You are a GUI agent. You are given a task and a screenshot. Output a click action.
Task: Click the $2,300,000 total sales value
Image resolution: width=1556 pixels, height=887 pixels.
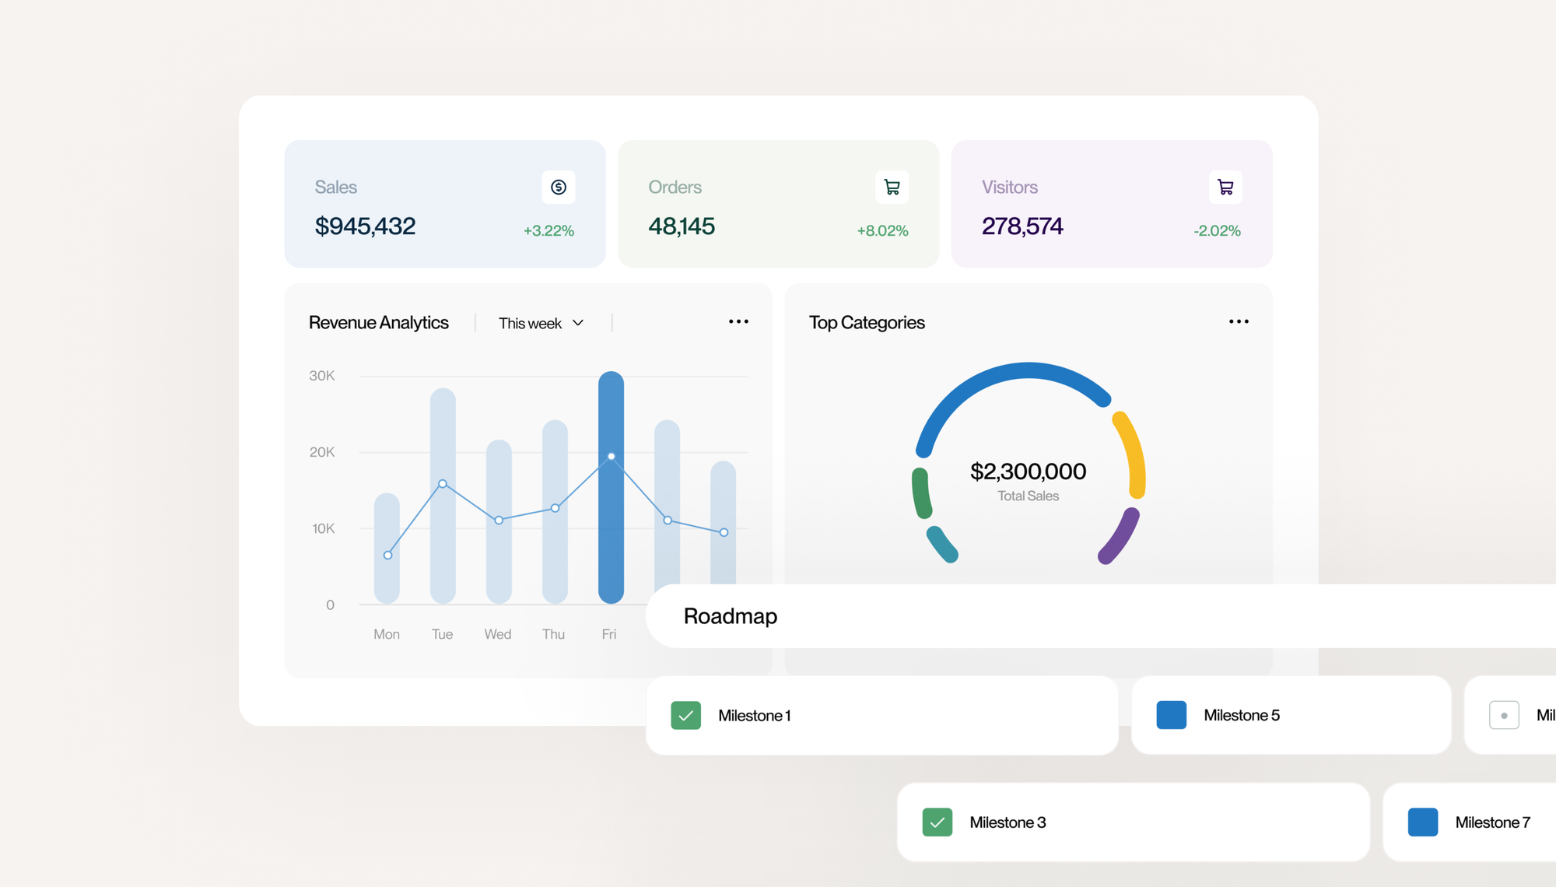click(x=1028, y=472)
